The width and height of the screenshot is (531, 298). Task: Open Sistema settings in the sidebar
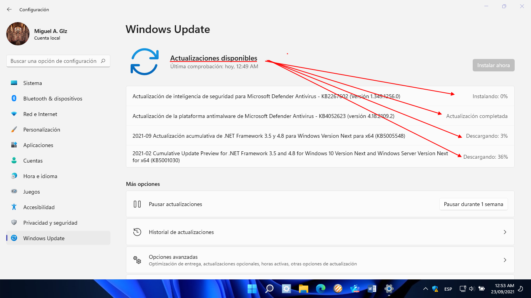58,83
